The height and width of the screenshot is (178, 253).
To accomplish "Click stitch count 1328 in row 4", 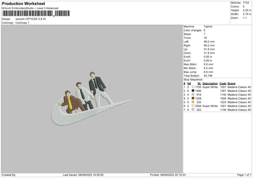I will pos(198,99).
